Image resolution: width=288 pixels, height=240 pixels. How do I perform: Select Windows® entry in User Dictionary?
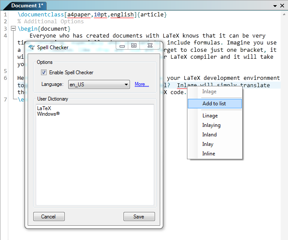pyautogui.click(x=48, y=114)
